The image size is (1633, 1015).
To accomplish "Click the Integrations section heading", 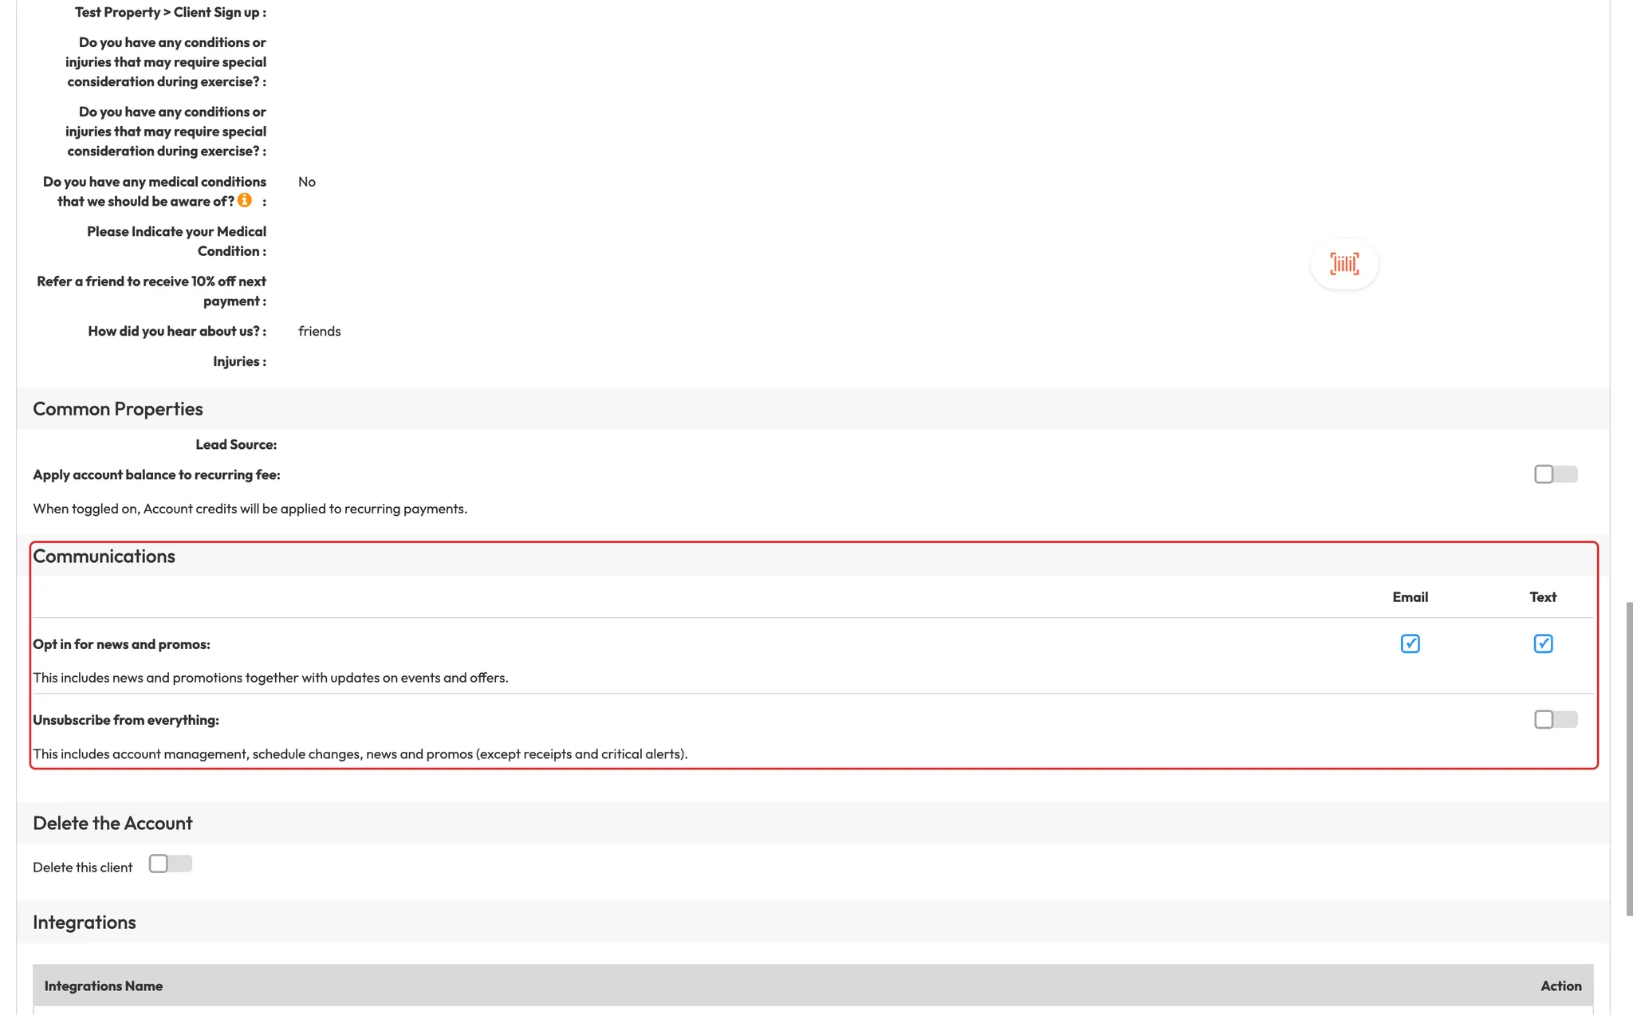I will point(85,923).
